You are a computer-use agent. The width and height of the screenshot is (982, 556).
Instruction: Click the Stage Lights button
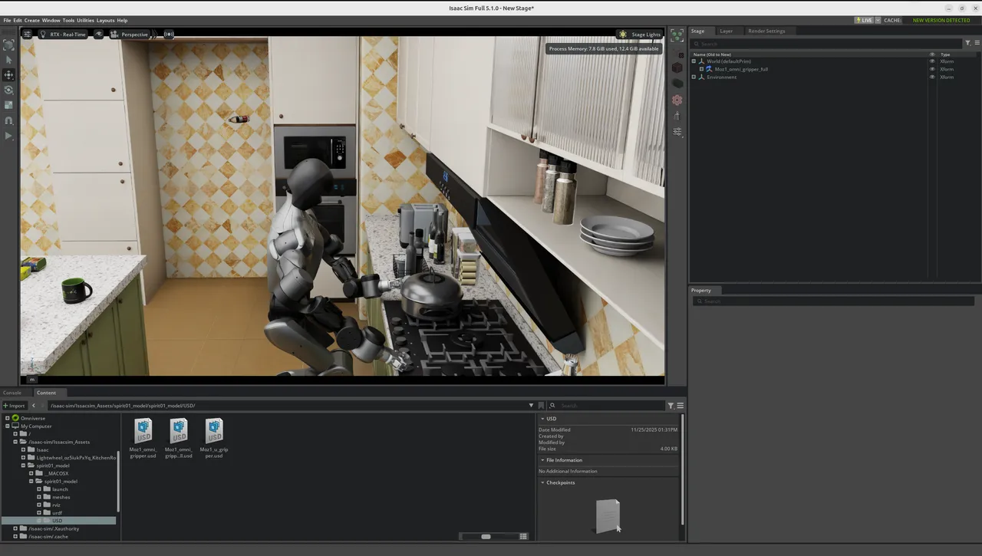click(x=640, y=35)
